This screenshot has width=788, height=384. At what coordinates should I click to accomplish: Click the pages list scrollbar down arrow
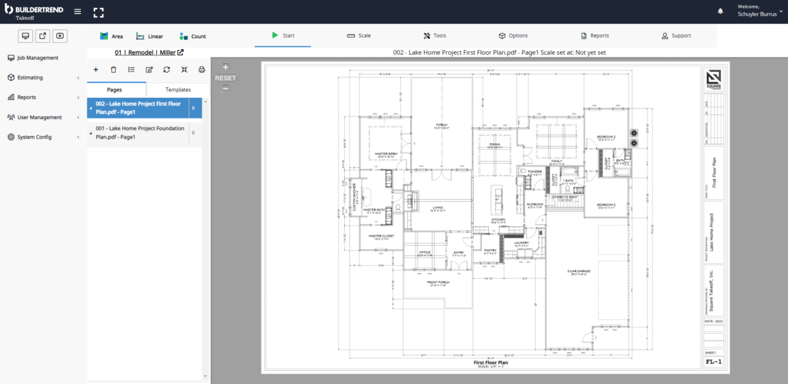(x=206, y=376)
